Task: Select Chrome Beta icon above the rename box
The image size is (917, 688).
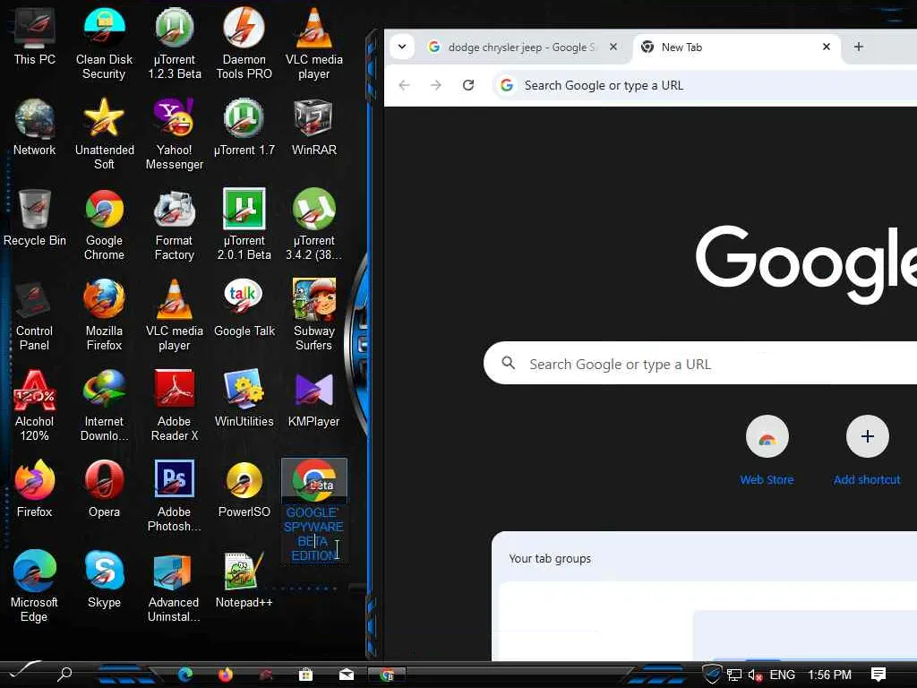Action: 314,480
